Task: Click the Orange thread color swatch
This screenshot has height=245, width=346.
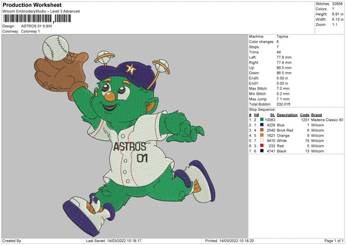Action: 262,135
